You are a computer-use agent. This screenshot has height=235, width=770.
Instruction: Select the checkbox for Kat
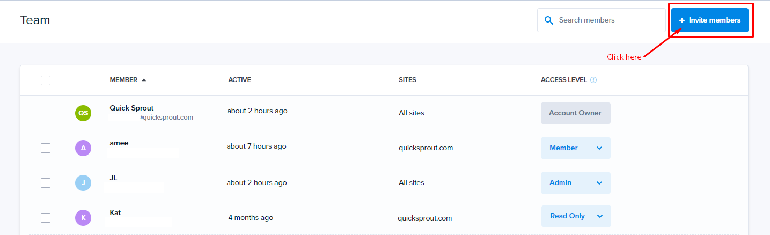pyautogui.click(x=46, y=218)
